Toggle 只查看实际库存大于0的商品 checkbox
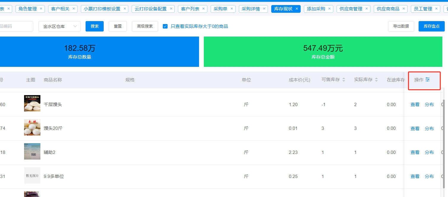The image size is (448, 197). tap(165, 26)
